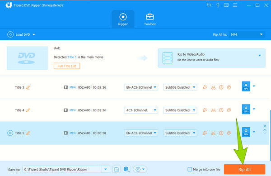Screen dimensions: 271x176
Task: Click the Save to path field
Action: [62, 169]
